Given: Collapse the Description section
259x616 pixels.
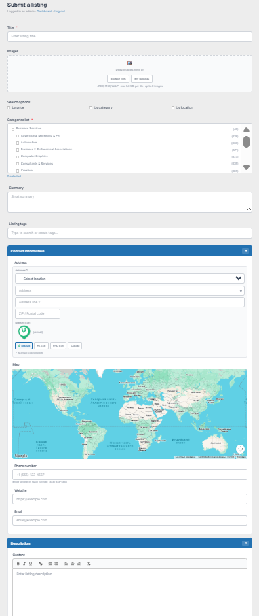Looking at the screenshot, I should tap(245, 543).
